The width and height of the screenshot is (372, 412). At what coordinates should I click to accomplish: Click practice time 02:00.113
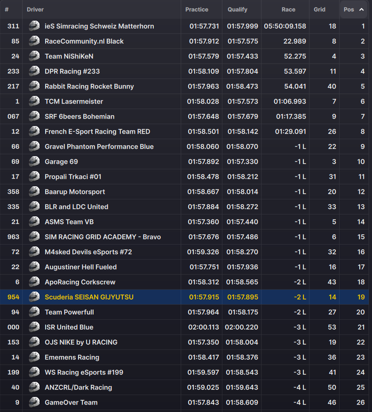coord(203,327)
